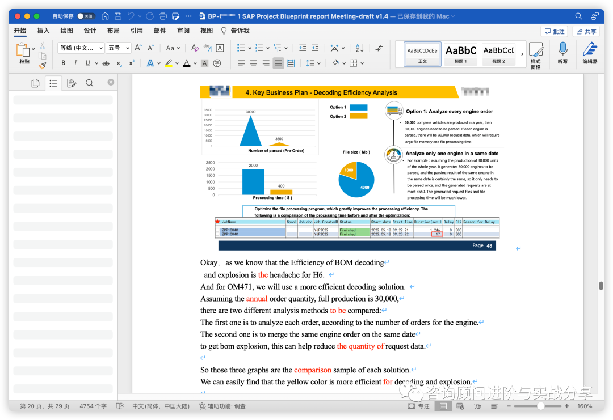This screenshot has height=420, width=613.
Task: Toggle Bold formatting
Action: (x=64, y=63)
